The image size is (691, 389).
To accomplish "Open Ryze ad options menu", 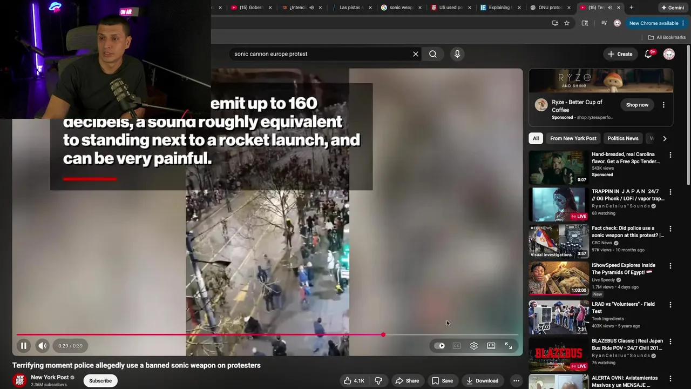I will coord(663,105).
